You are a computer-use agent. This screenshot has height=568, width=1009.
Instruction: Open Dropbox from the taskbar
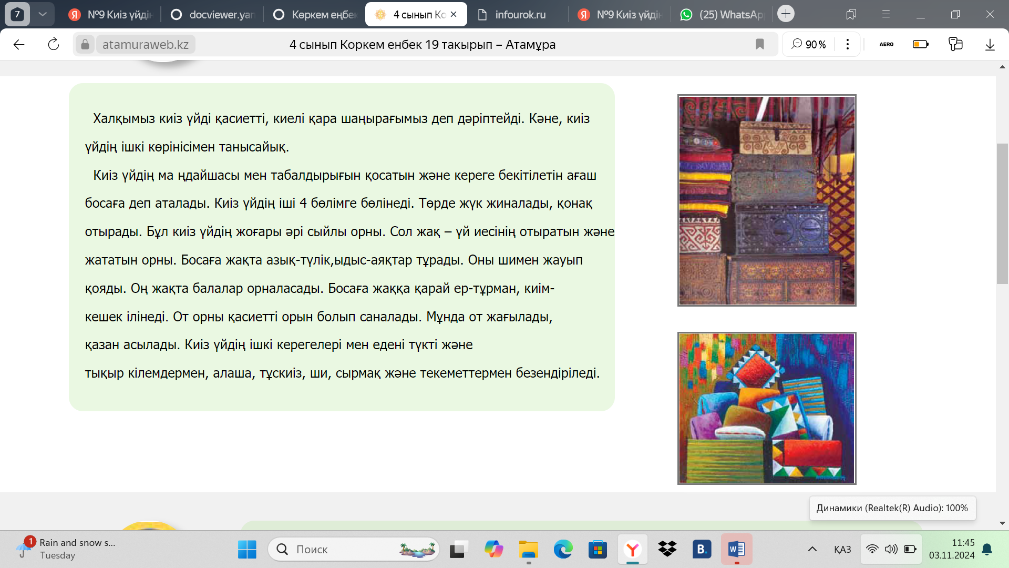[x=667, y=550]
